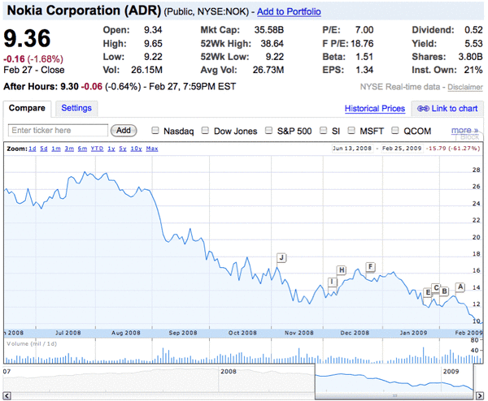
Task: Select news marker E on chart
Action: coord(428,292)
